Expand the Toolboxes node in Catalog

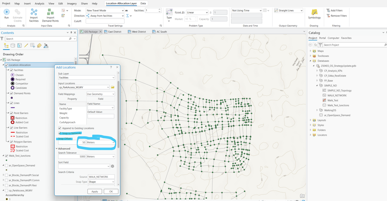click(x=310, y=56)
